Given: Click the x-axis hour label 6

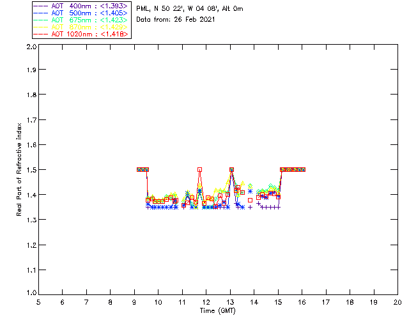Looking at the screenshot, I should coord(63,302).
